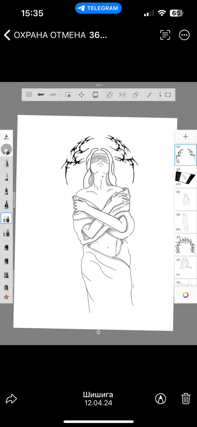
Task: Add a new layer with plus
Action: (185, 137)
